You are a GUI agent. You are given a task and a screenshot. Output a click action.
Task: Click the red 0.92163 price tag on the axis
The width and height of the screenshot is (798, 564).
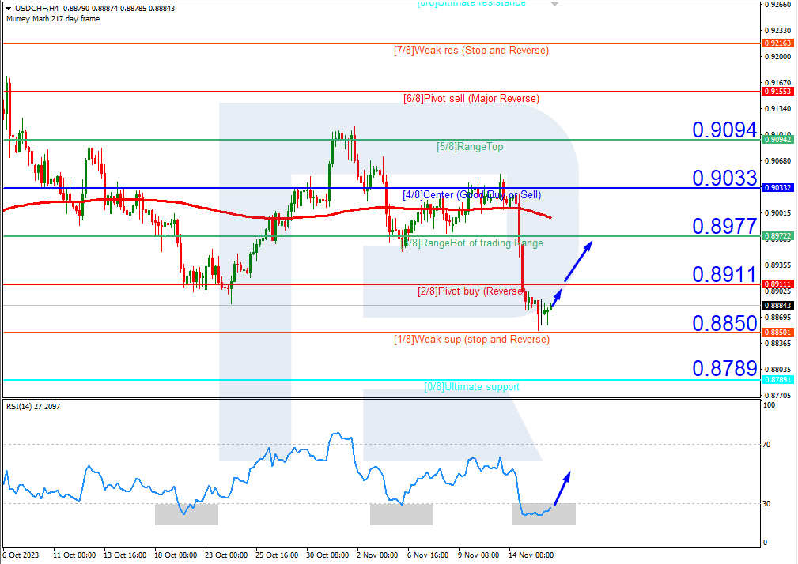tap(777, 44)
